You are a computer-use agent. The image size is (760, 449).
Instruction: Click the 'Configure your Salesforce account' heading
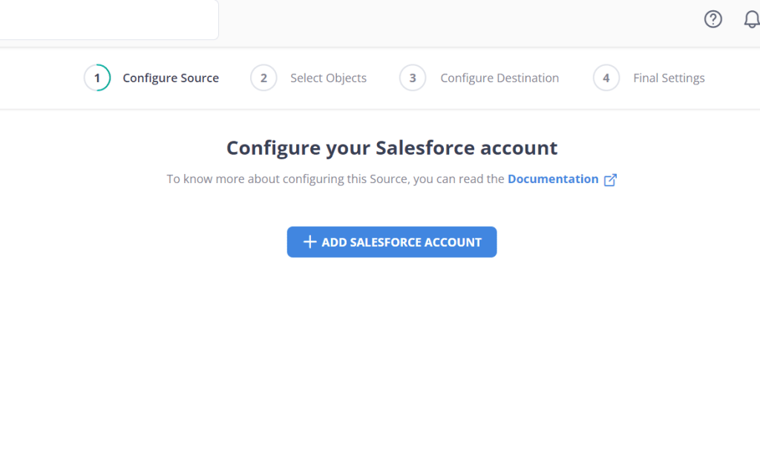coord(392,148)
